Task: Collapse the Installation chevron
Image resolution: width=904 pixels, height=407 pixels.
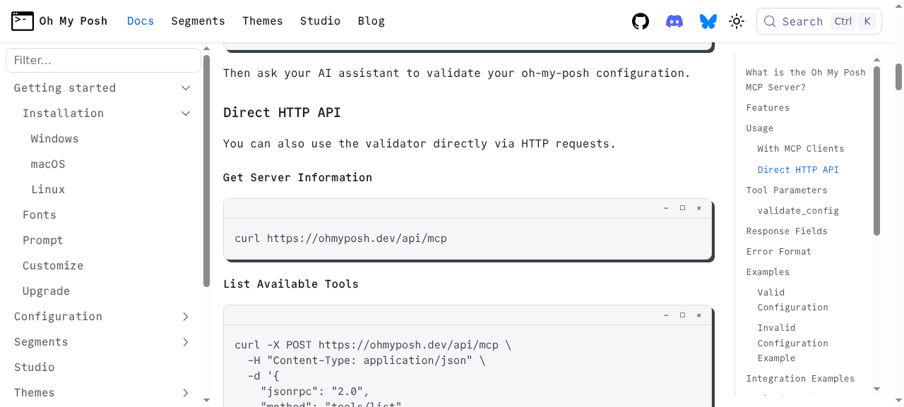Action: point(186,114)
